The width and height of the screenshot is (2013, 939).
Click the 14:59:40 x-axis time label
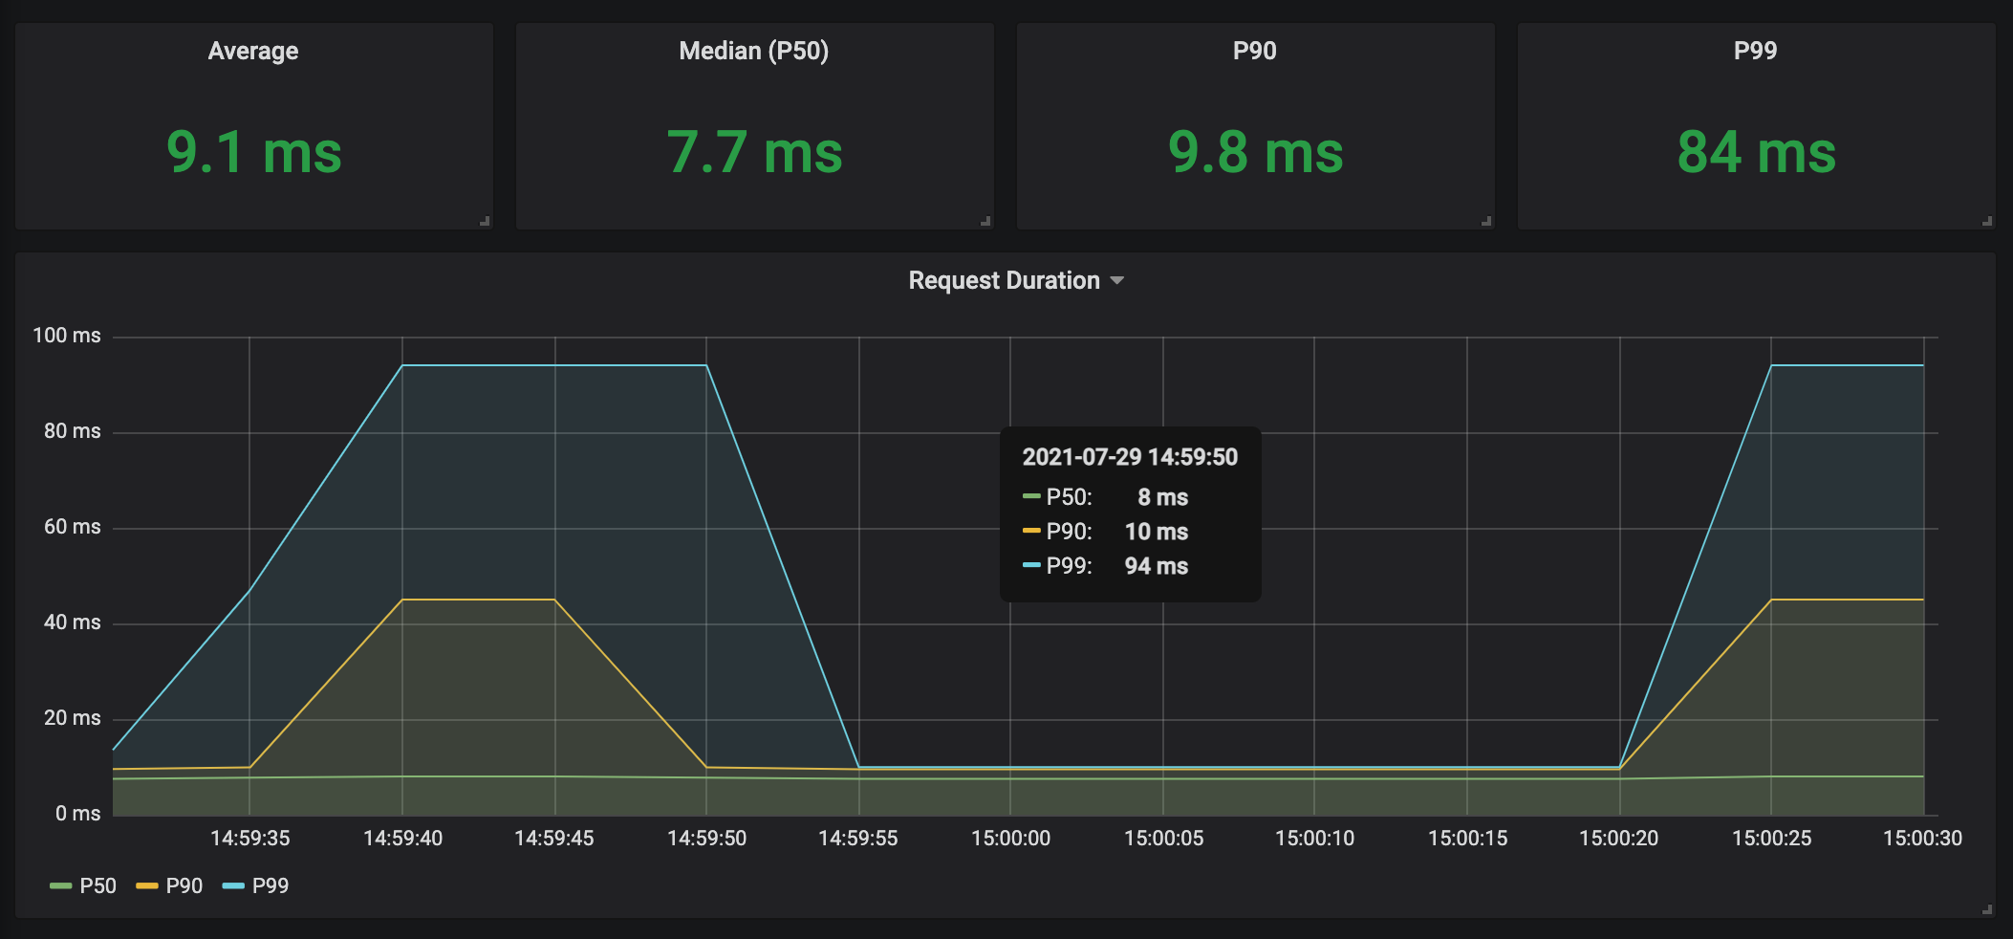(402, 839)
